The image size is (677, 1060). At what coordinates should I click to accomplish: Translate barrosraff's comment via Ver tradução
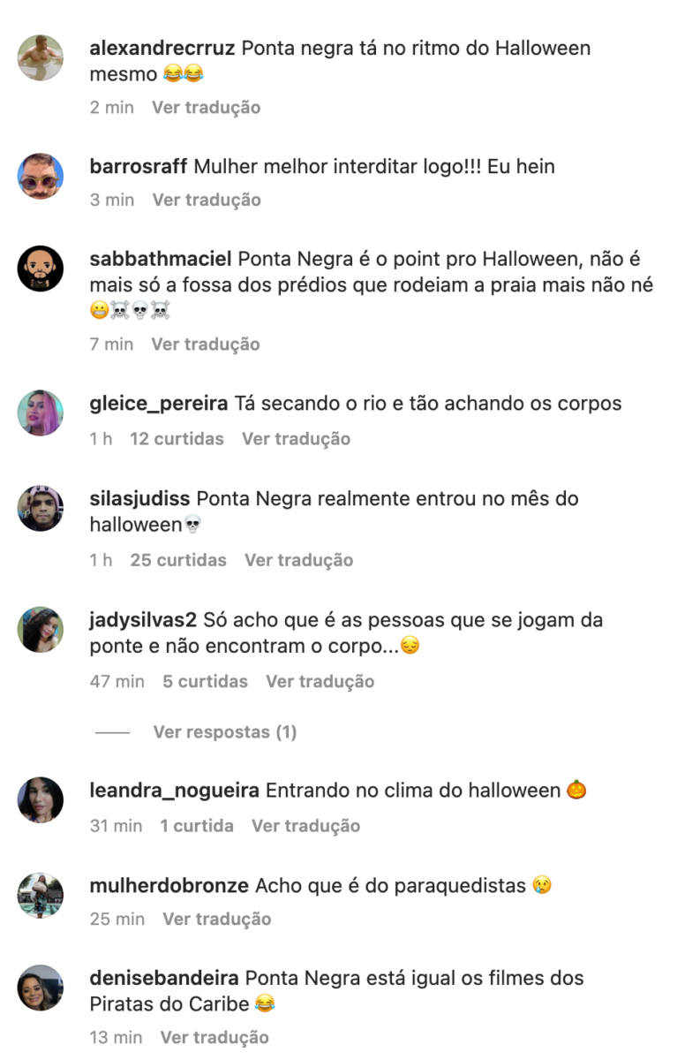pyautogui.click(x=207, y=200)
